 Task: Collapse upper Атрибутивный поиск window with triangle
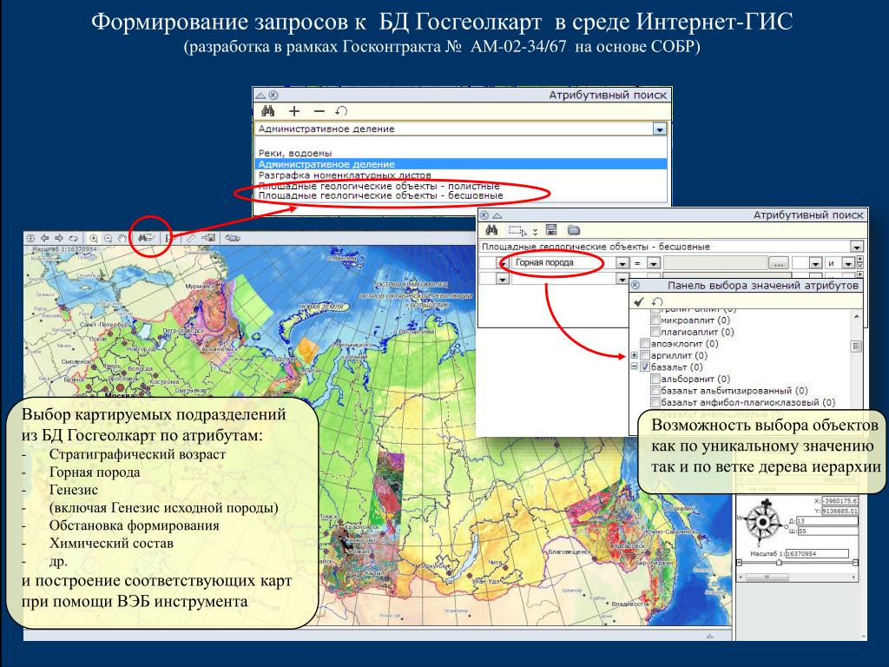260,96
